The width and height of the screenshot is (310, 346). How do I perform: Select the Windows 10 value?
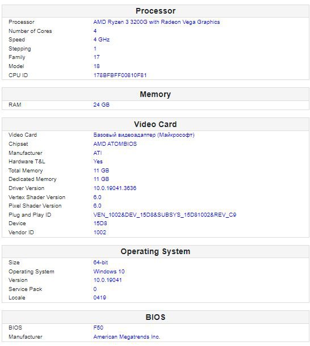click(109, 272)
